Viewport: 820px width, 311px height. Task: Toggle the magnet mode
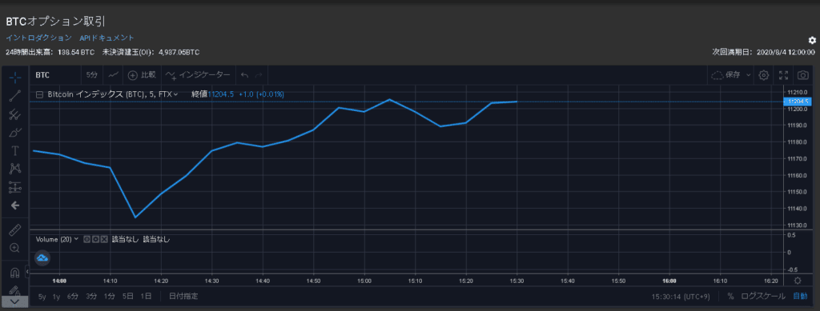15,273
